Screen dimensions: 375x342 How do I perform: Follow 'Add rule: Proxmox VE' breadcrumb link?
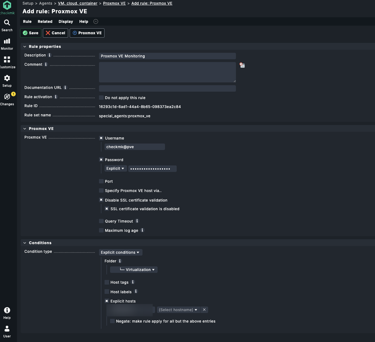(x=152, y=3)
